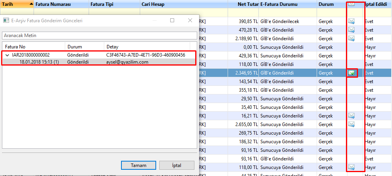Image resolution: width=392 pixels, height=176 pixels.
Task: Click the mail icon in the 2.655,00 TL row
Action: click(x=351, y=124)
